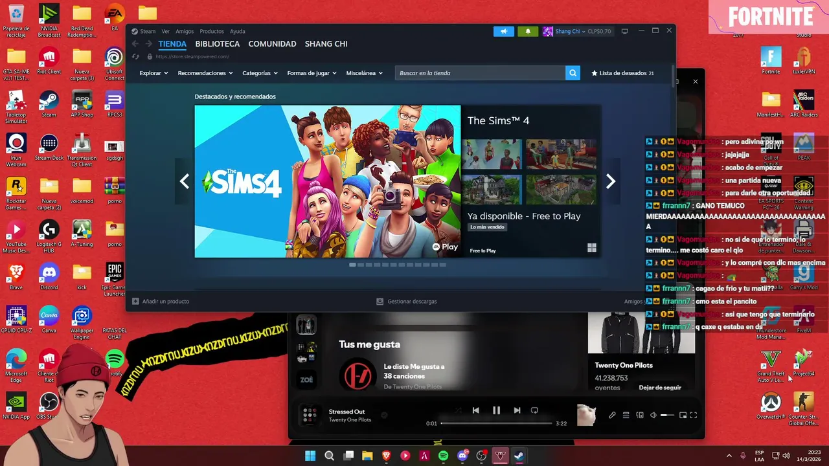Open Fortnite desktop shortcut
The width and height of the screenshot is (829, 466).
[771, 61]
